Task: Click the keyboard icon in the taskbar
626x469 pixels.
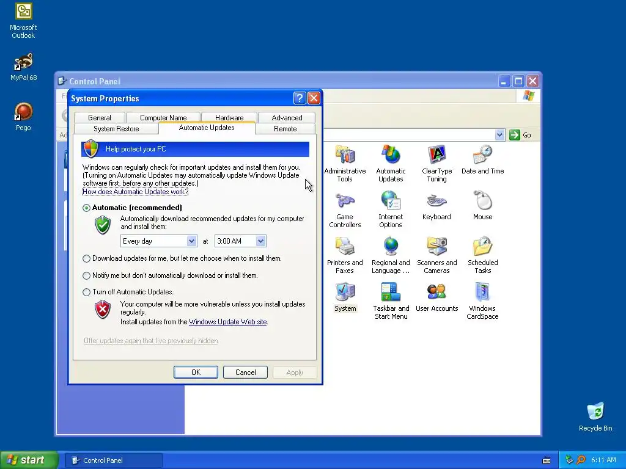Action: click(x=547, y=460)
